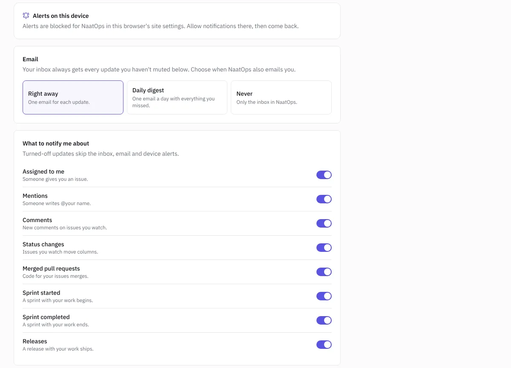
Task: Click the Comments label text
Action: pos(37,220)
